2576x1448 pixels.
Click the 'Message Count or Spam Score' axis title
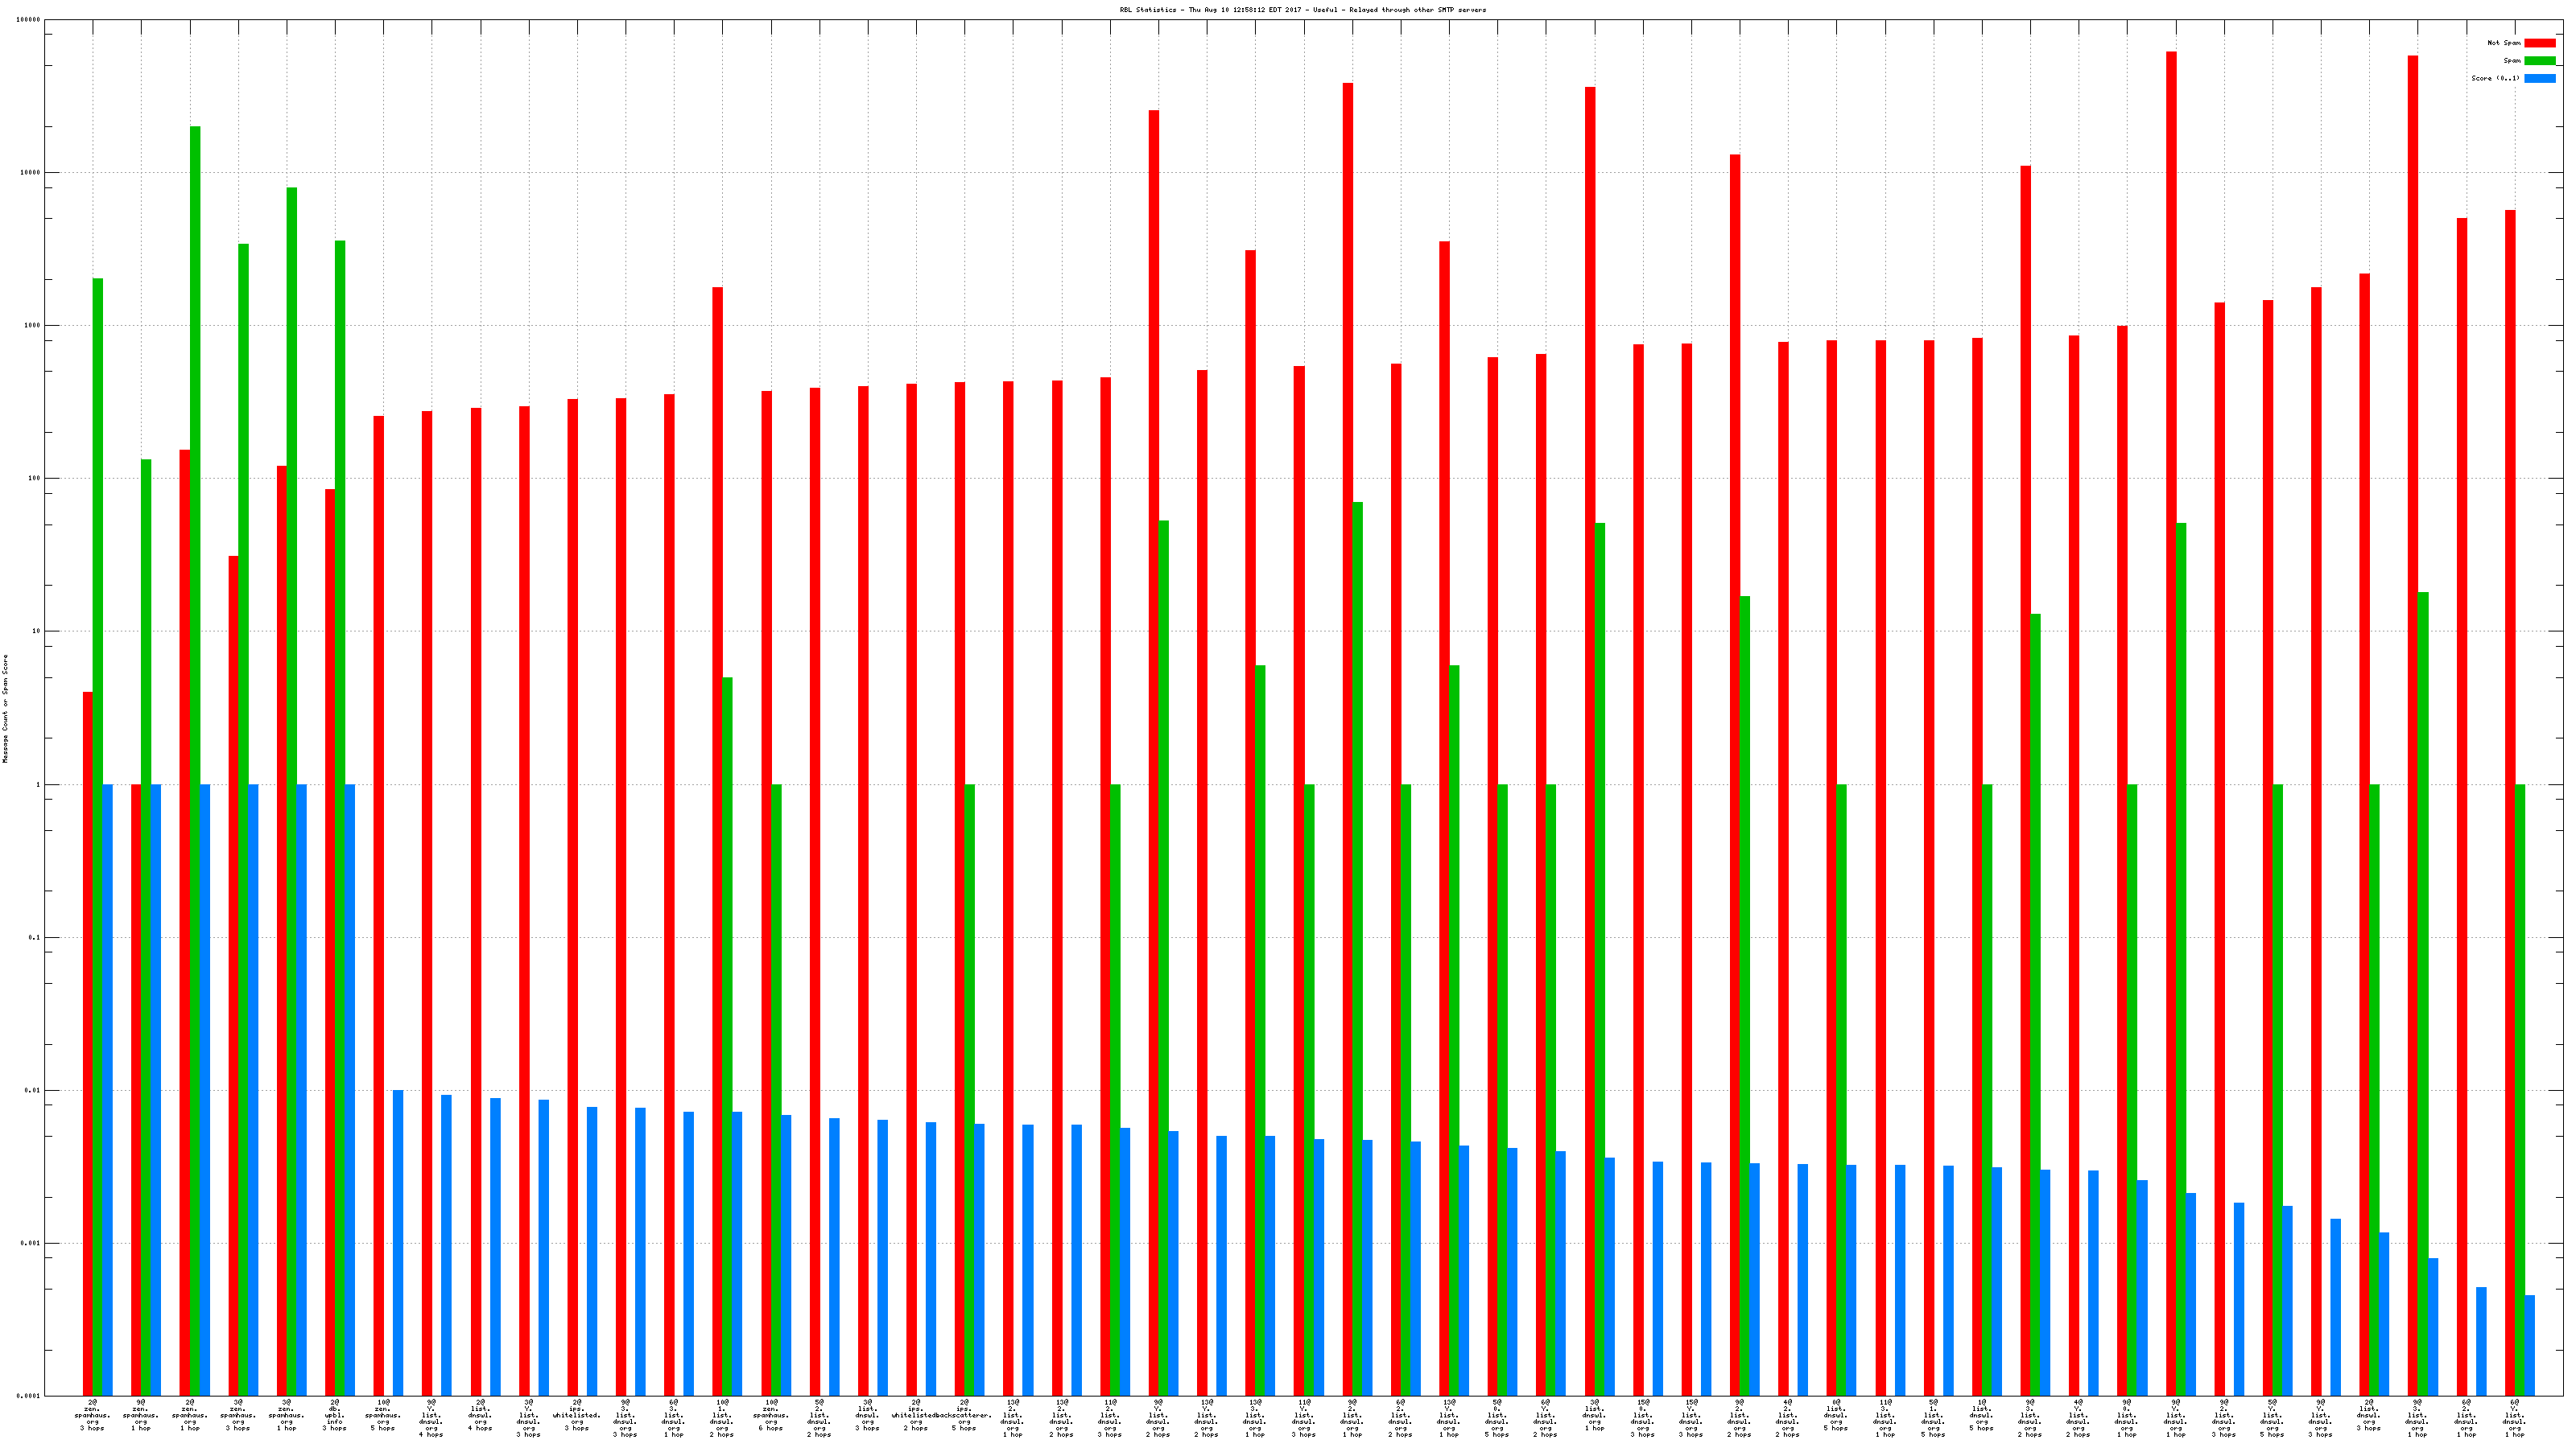pyautogui.click(x=5, y=709)
